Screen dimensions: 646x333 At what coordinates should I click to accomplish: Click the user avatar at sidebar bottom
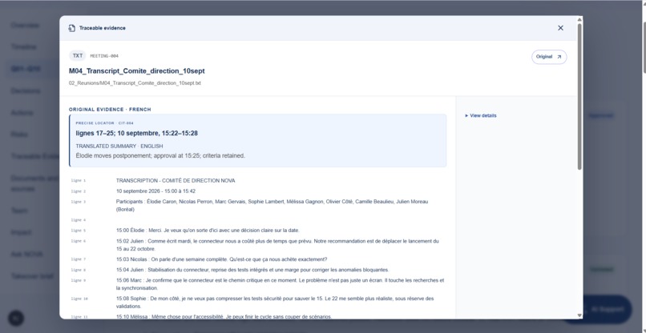[x=16, y=318]
